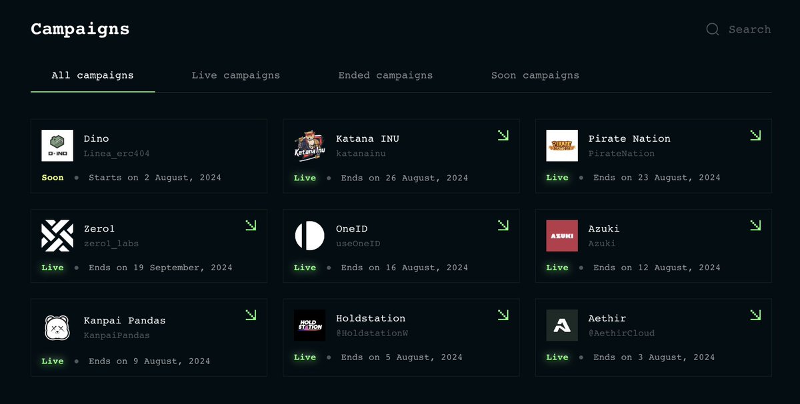Open the Azuki campaign title
Screen dimensions: 800x404
[x=604, y=228]
